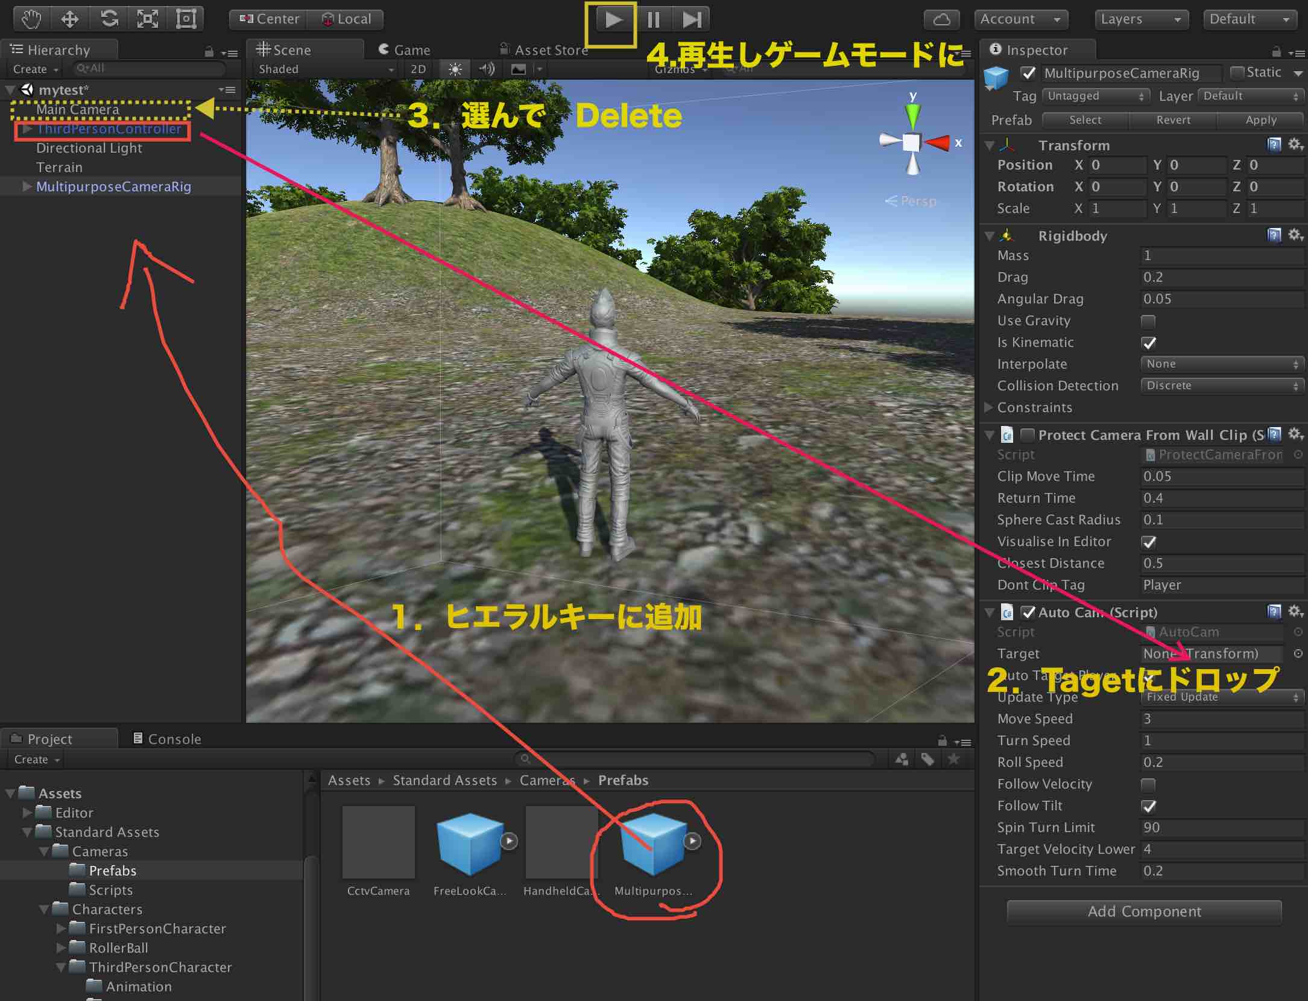Open Transform help book icon
The image size is (1308, 1001).
coord(1274,145)
